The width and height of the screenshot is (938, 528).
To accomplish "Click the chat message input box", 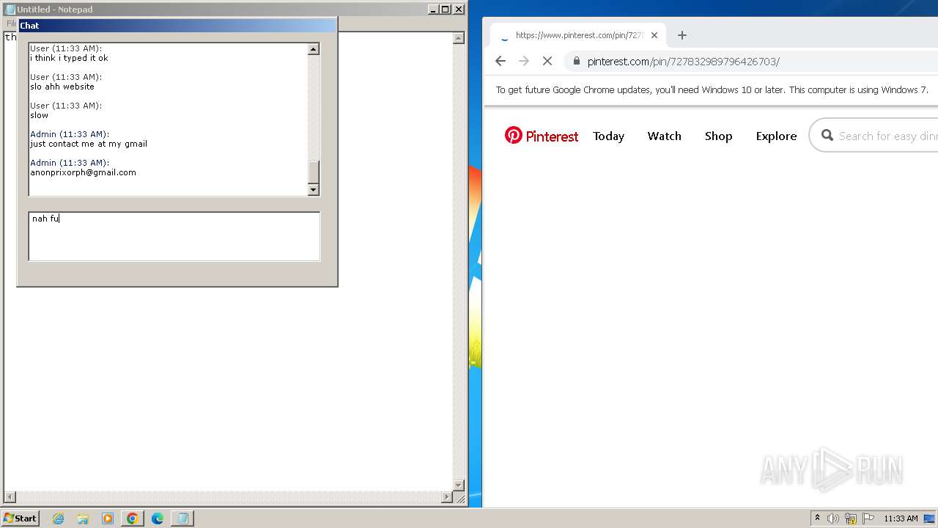I will pyautogui.click(x=174, y=236).
